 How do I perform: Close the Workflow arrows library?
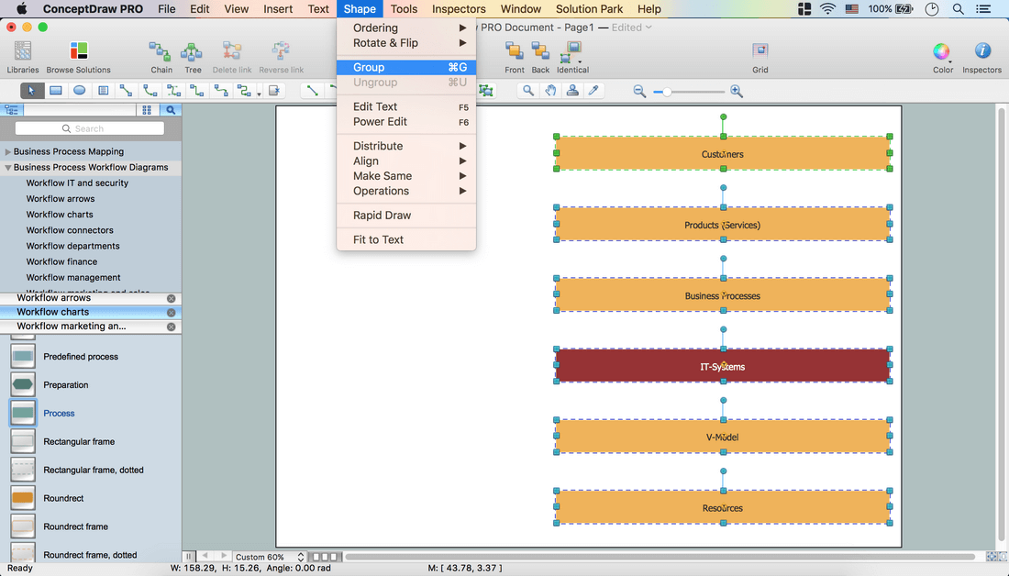[171, 298]
